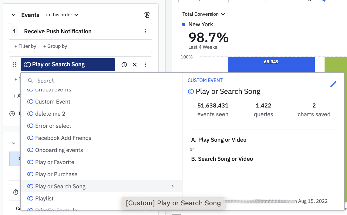347x215 pixels.
Task: Expand the Total Conversion dropdown
Action: [204, 14]
